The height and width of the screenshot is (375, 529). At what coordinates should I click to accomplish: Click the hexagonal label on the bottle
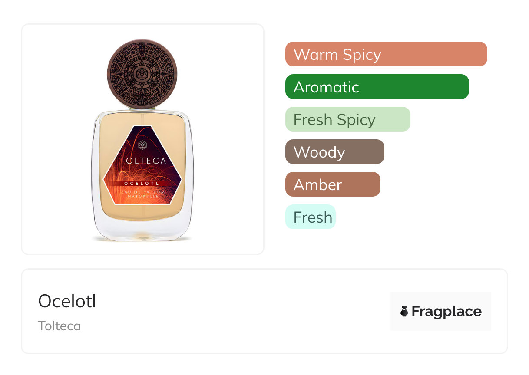(142, 165)
